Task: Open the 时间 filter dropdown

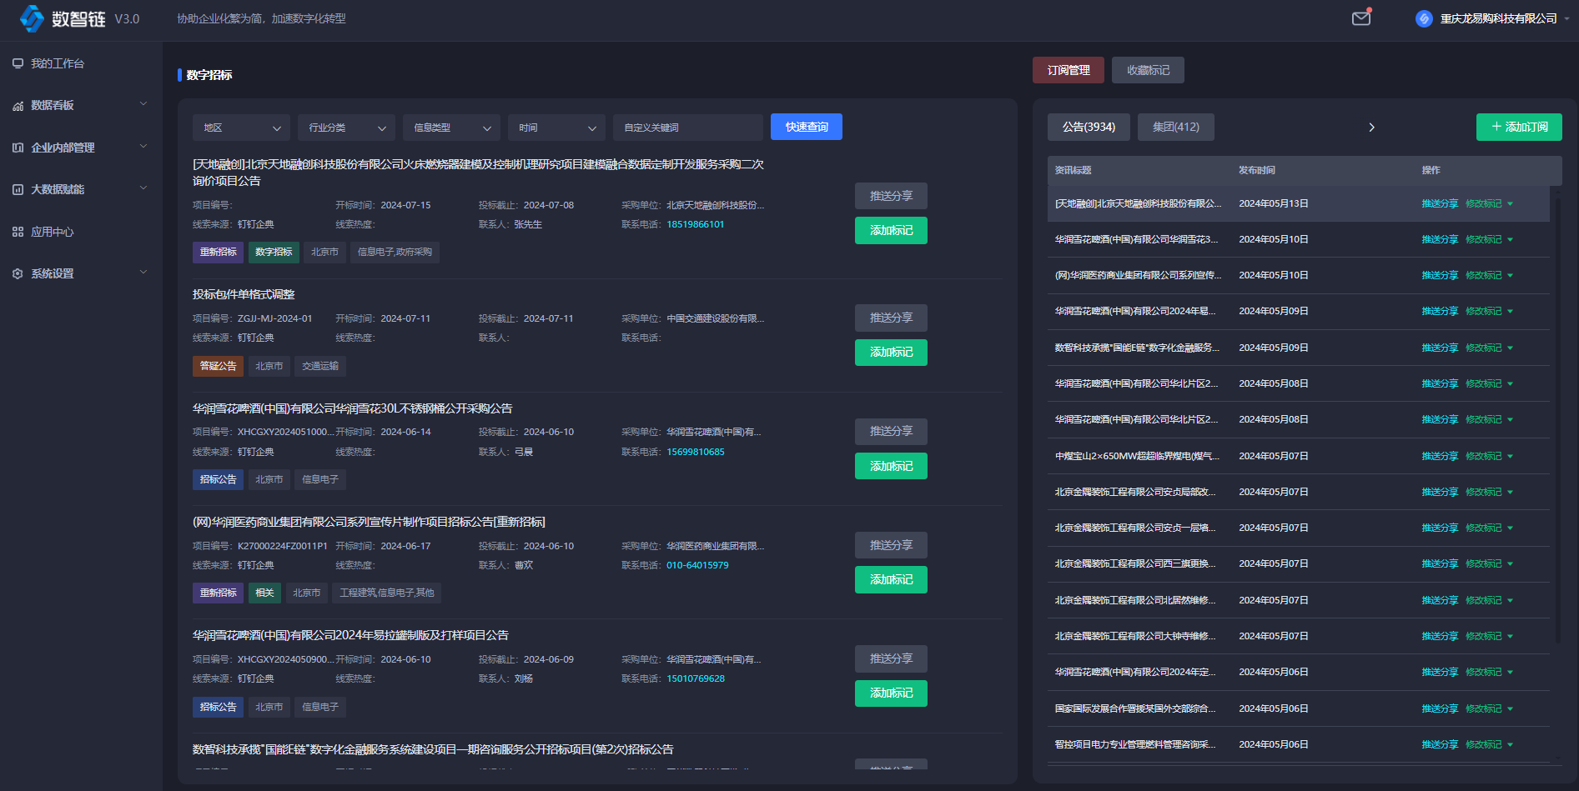Action: coord(556,128)
